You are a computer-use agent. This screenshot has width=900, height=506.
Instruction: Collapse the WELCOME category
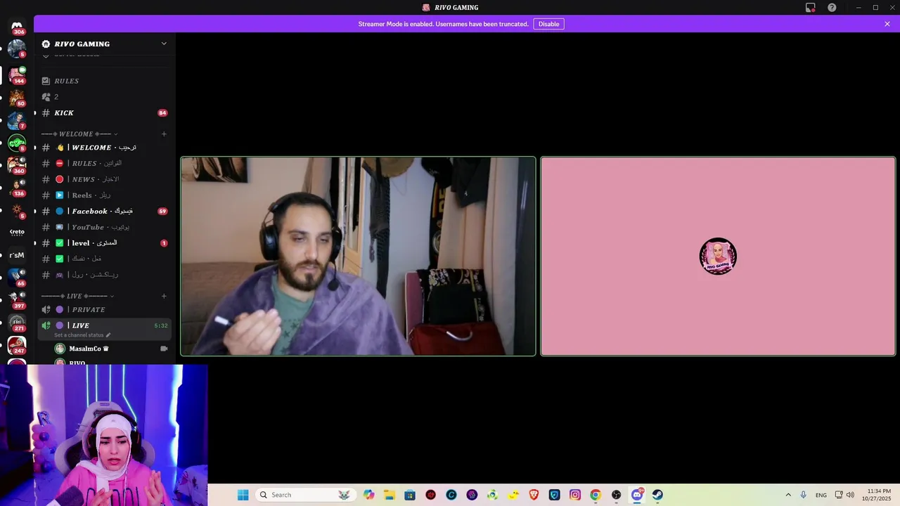pos(79,134)
